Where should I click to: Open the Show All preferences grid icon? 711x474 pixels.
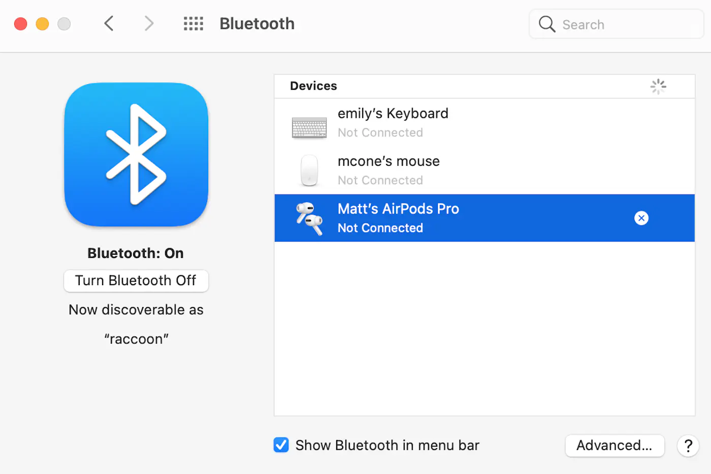193,23
